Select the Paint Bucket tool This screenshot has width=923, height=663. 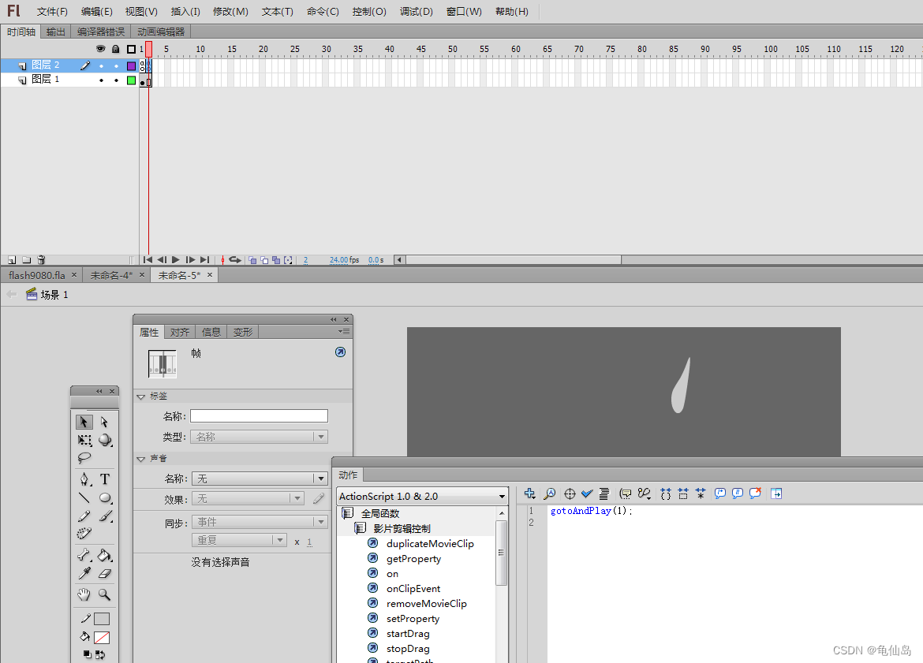click(105, 555)
